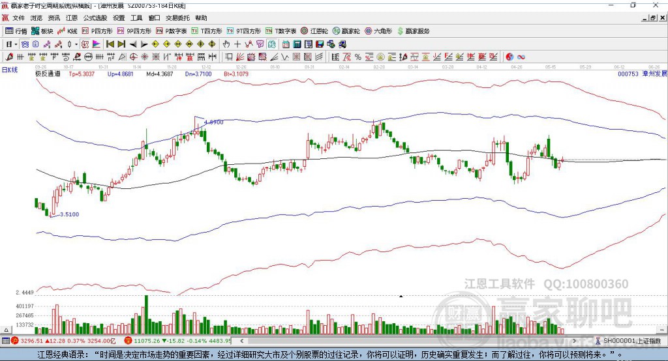Viewport: 668px width, 361px height.
Task: Open the calculator tool
Action: [297, 44]
